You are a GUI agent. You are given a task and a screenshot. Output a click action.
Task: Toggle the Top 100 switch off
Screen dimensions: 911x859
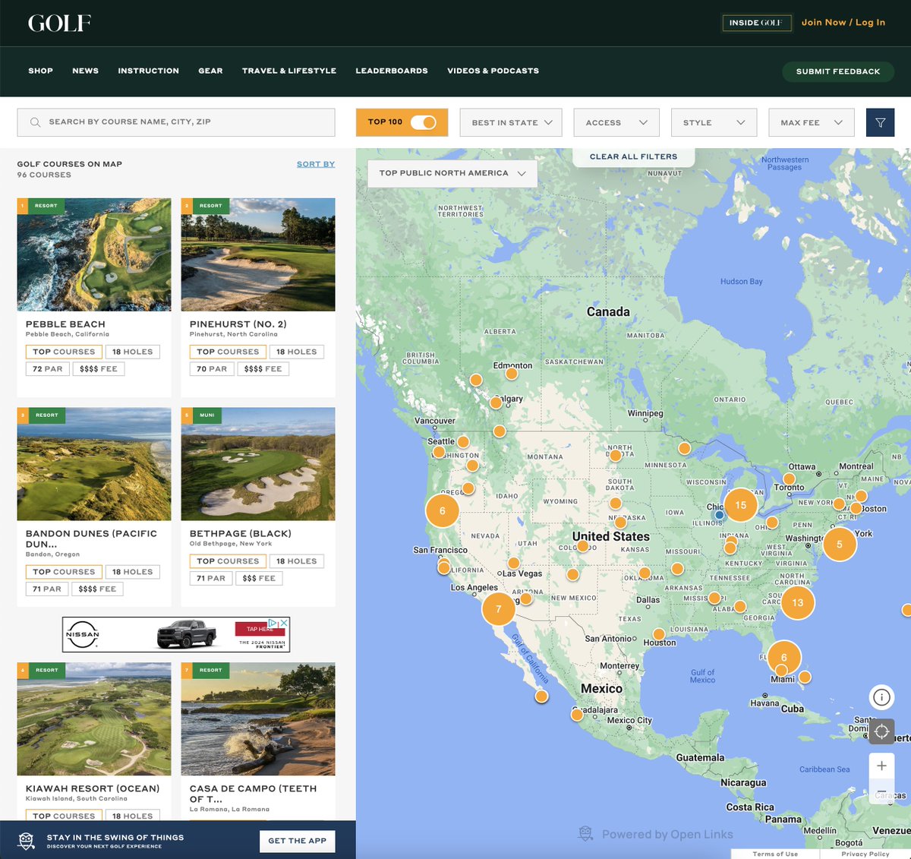(424, 122)
